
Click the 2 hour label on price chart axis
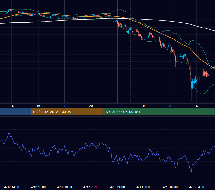tap(170, 106)
